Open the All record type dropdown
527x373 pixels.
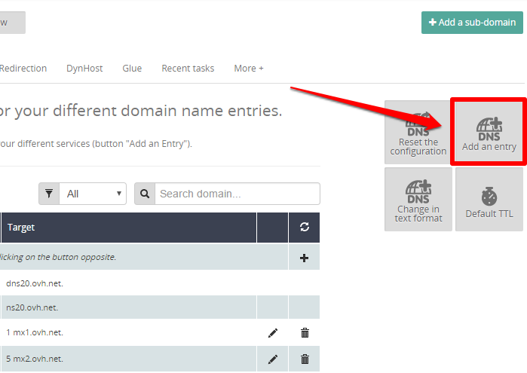click(x=93, y=194)
